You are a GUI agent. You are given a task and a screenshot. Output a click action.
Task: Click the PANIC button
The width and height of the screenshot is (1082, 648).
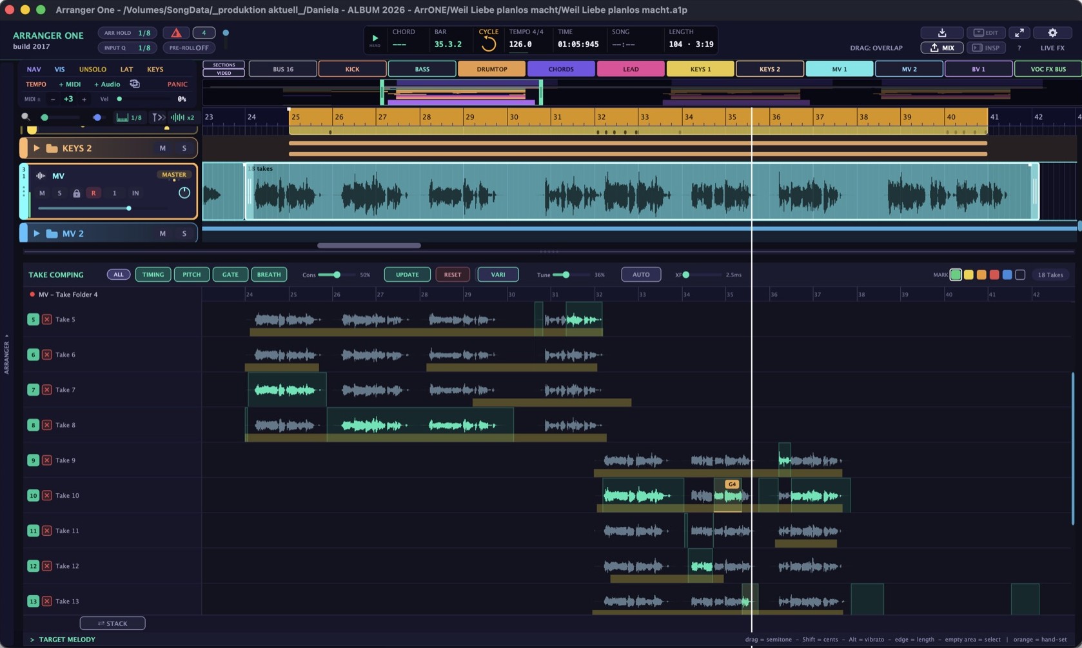click(x=177, y=84)
